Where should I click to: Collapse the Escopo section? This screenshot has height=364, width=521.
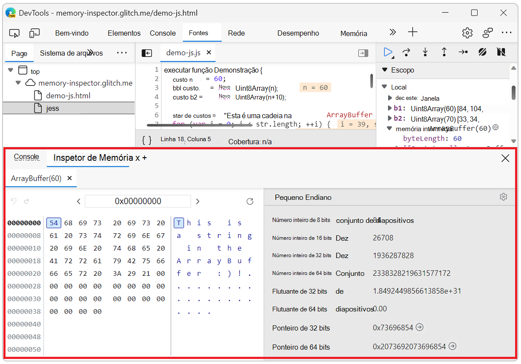point(384,70)
